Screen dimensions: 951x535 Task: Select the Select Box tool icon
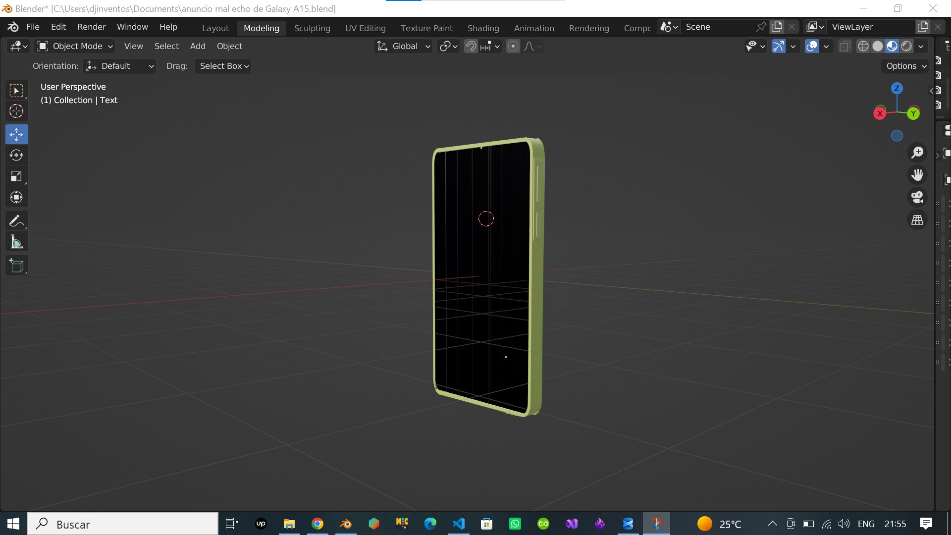[x=16, y=91]
